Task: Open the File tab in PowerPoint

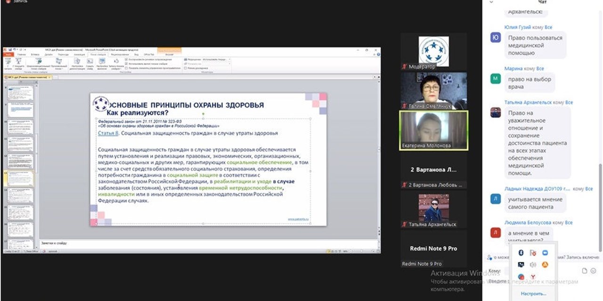Action: tap(8, 55)
